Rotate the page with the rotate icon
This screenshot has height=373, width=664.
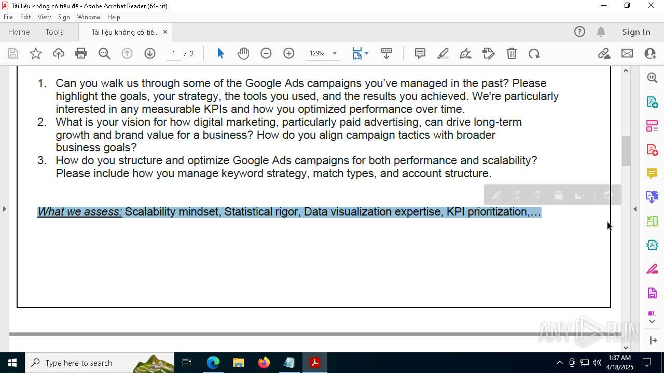[534, 53]
